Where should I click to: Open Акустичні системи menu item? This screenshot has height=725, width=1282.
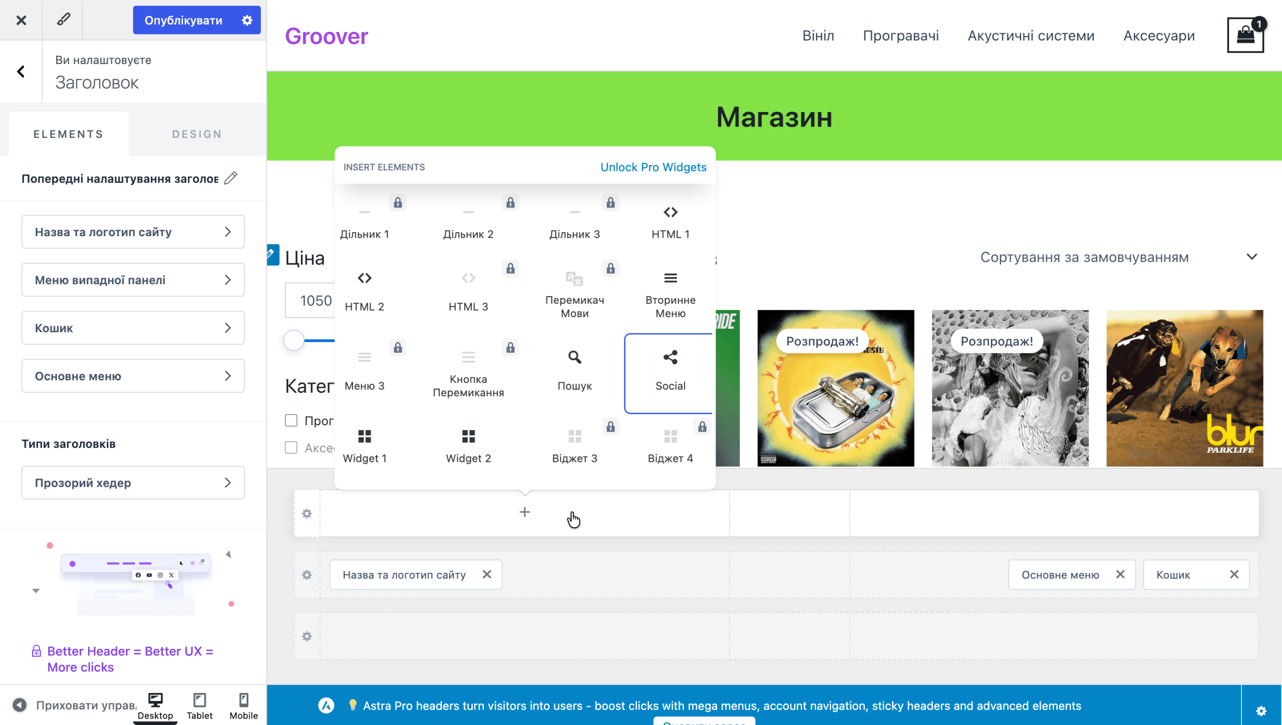pyautogui.click(x=1031, y=36)
